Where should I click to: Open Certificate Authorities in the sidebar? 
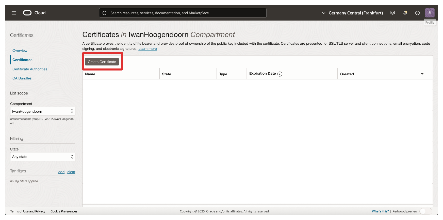(30, 69)
